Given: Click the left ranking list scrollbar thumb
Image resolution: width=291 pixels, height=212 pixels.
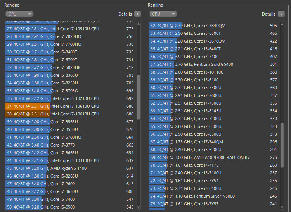Looking at the screenshot, I should tap(139, 97).
